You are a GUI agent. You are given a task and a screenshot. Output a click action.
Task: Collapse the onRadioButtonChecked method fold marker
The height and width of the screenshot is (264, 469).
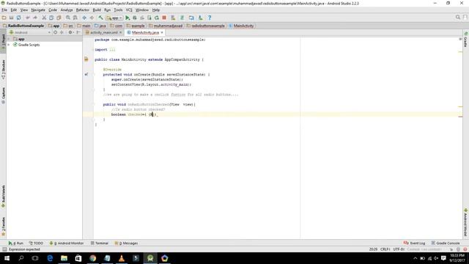pyautogui.click(x=93, y=104)
